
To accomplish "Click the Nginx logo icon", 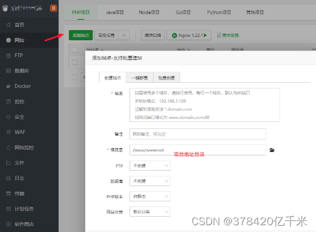I will tap(174, 36).
